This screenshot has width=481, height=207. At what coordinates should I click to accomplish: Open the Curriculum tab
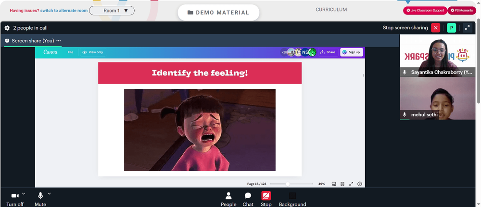coord(331,10)
